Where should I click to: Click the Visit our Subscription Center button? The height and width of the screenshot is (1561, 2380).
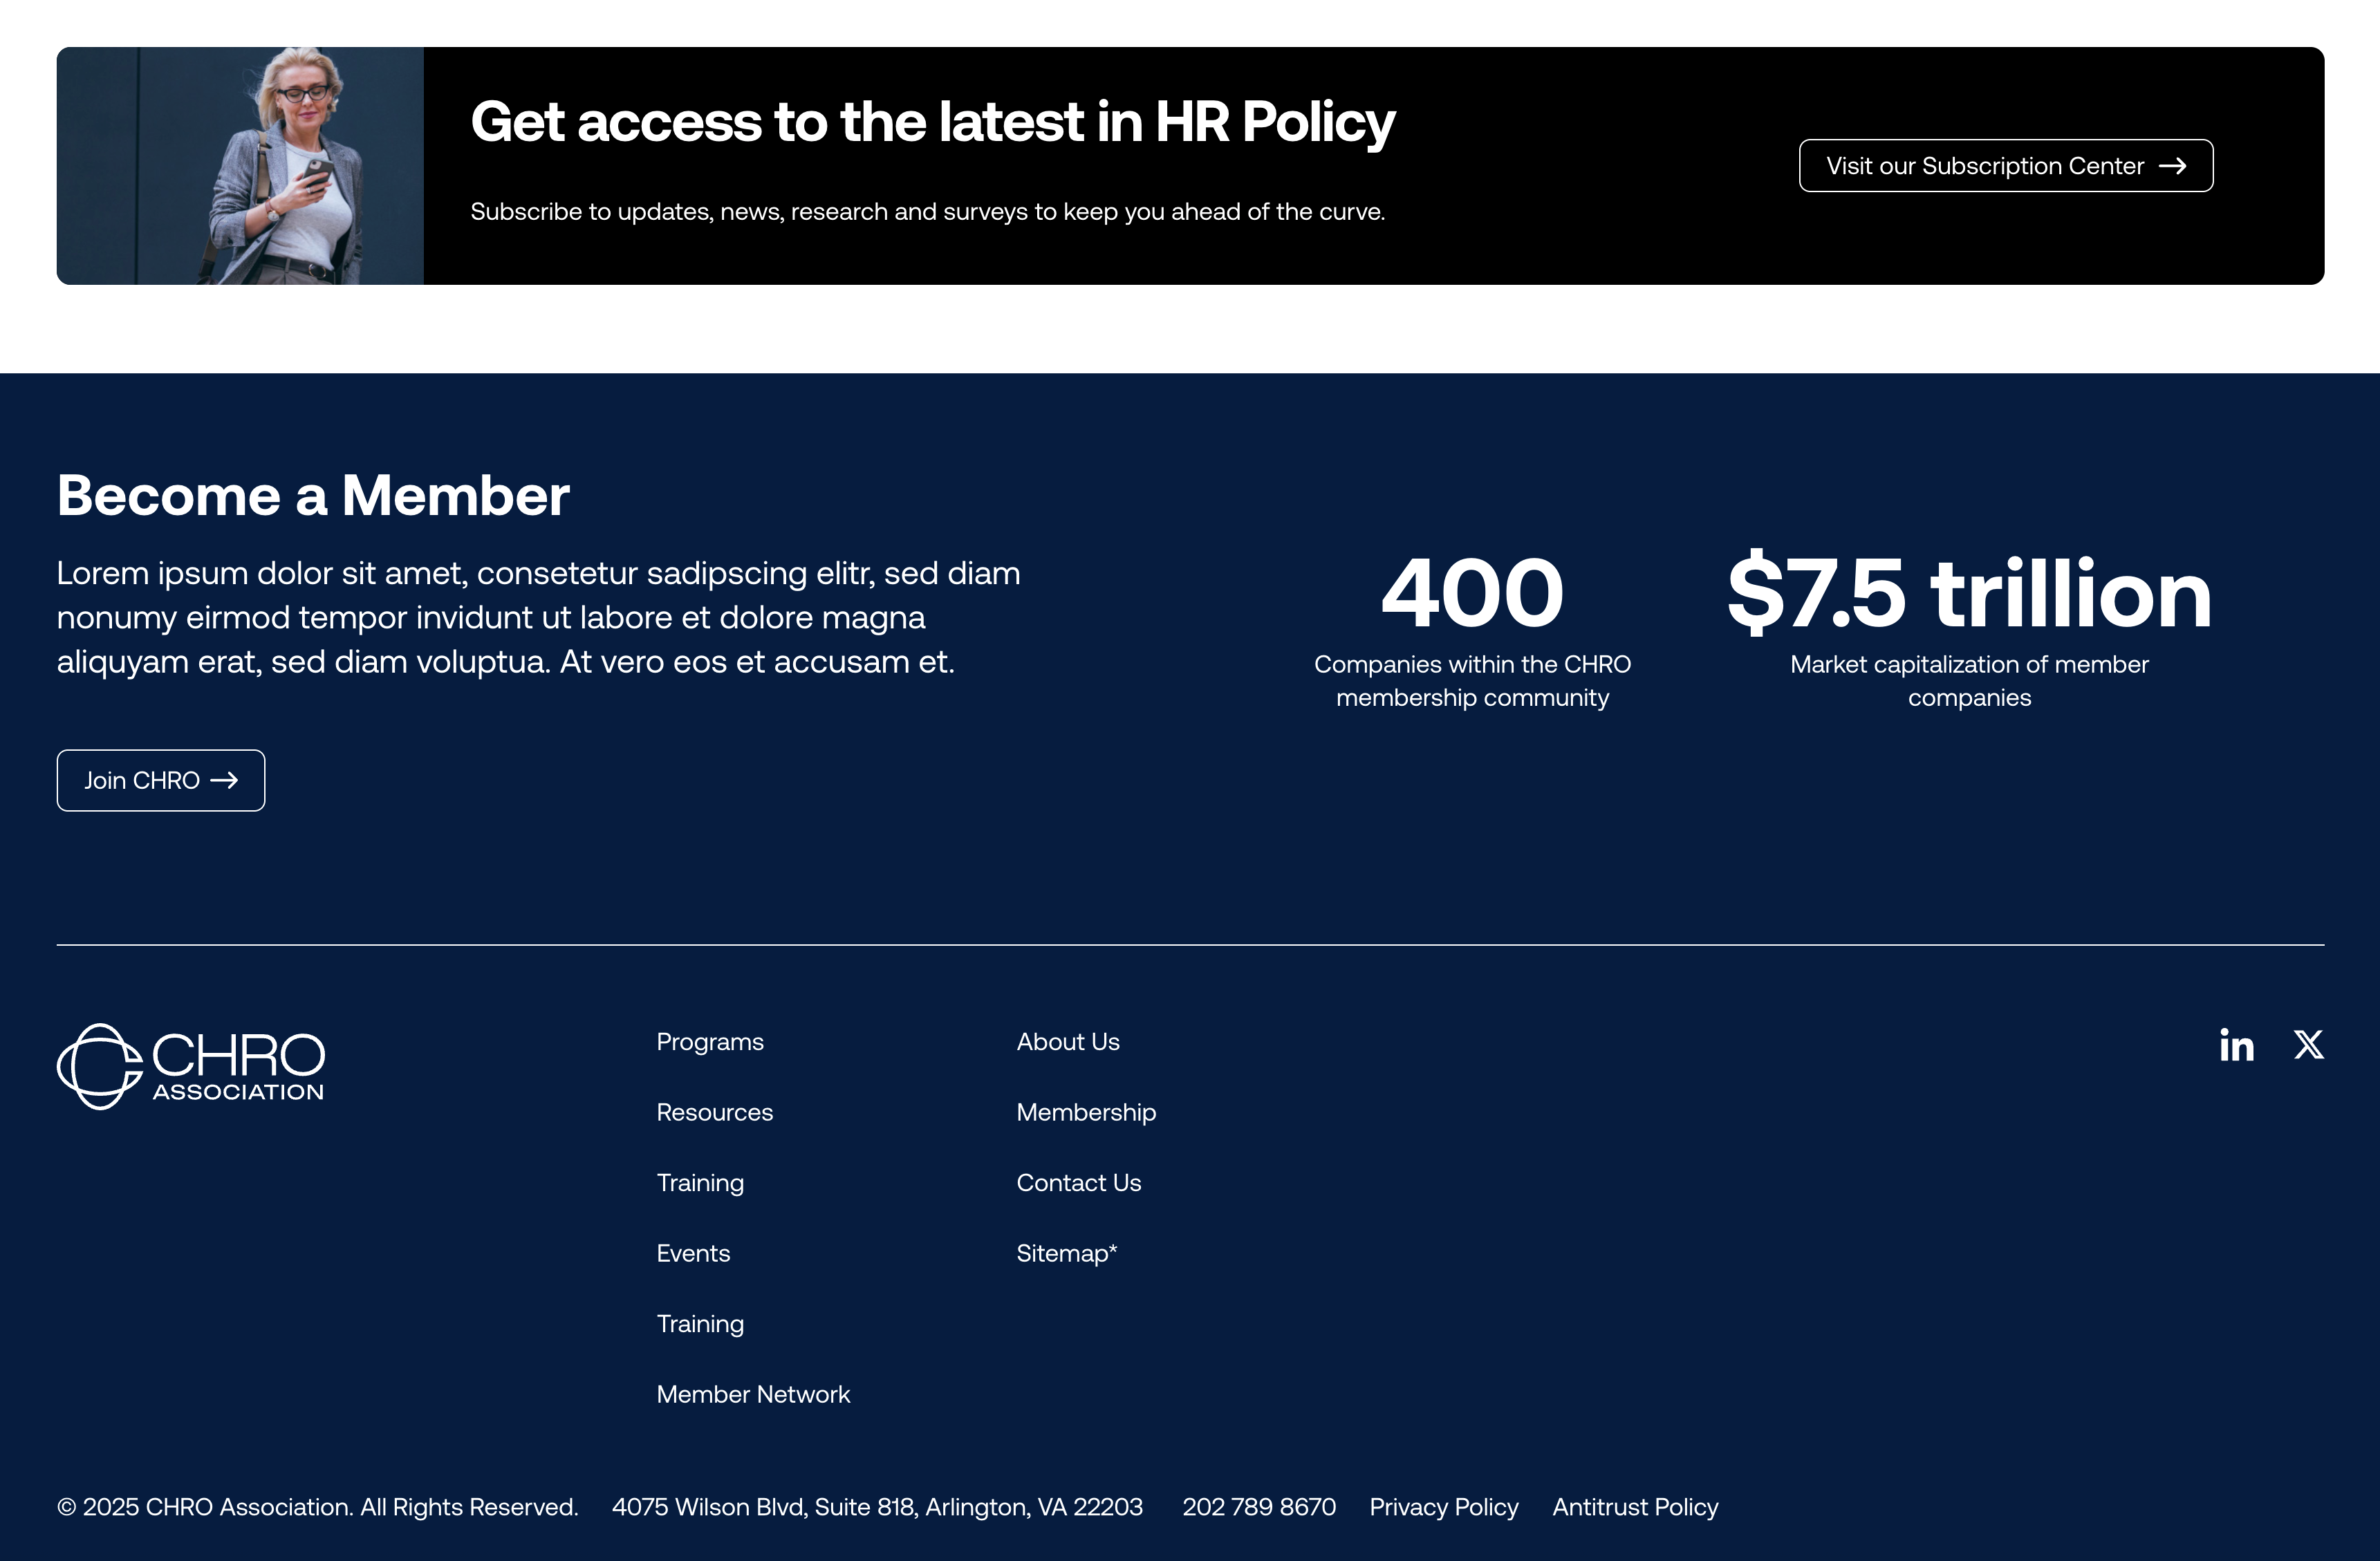[2005, 166]
